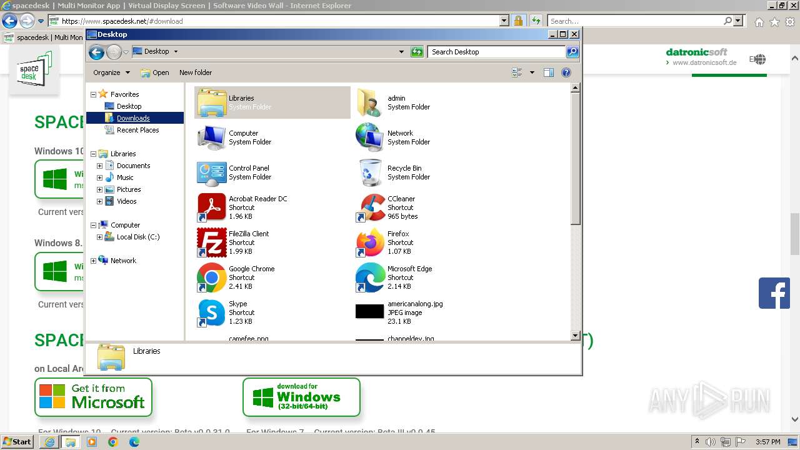The image size is (800, 450).
Task: Show the preview pane
Action: click(x=548, y=72)
